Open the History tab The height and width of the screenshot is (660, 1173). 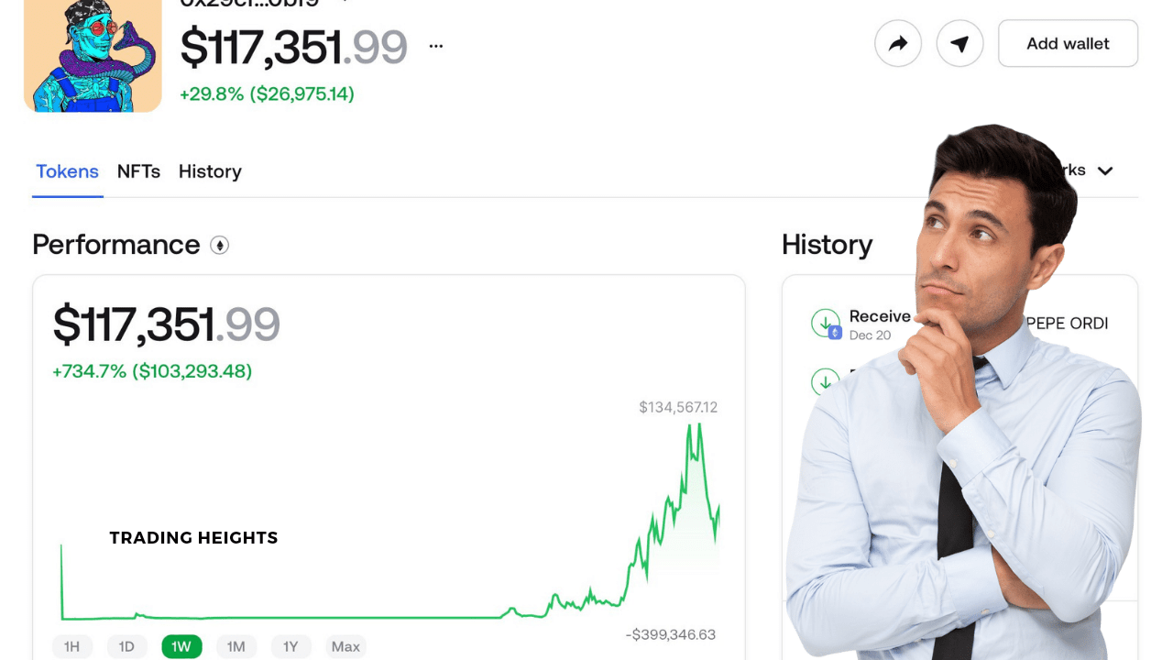(210, 171)
